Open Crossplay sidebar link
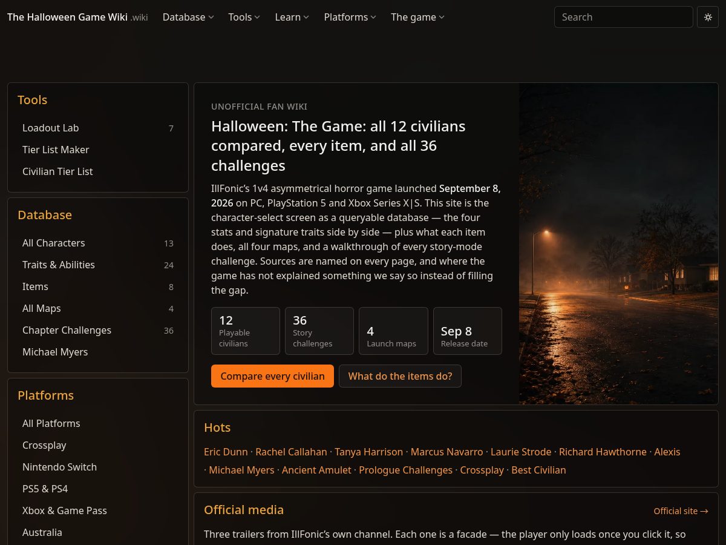The image size is (726, 545). point(98,445)
